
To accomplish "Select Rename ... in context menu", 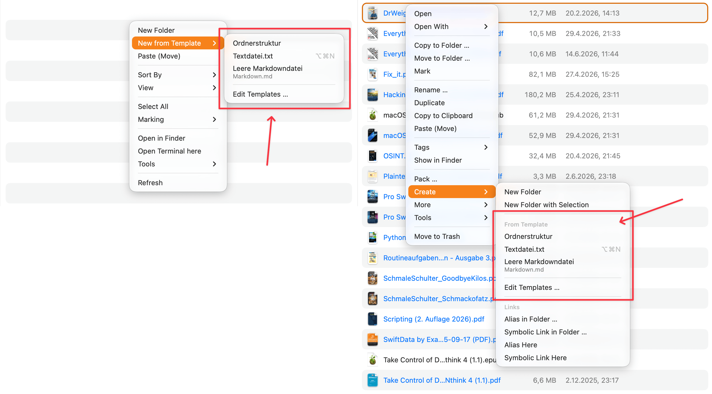I will point(452,90).
